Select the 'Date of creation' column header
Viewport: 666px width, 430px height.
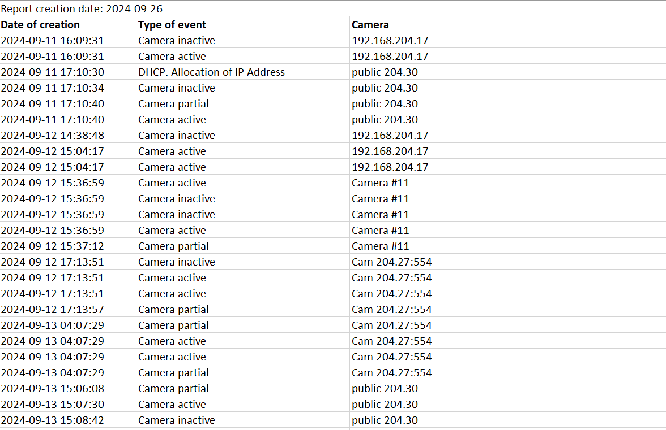tap(40, 25)
